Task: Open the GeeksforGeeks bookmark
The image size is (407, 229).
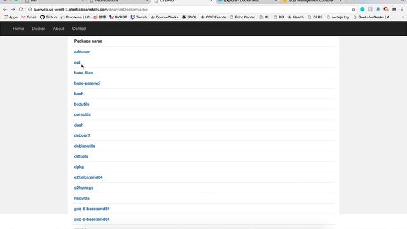Action: pos(373,17)
